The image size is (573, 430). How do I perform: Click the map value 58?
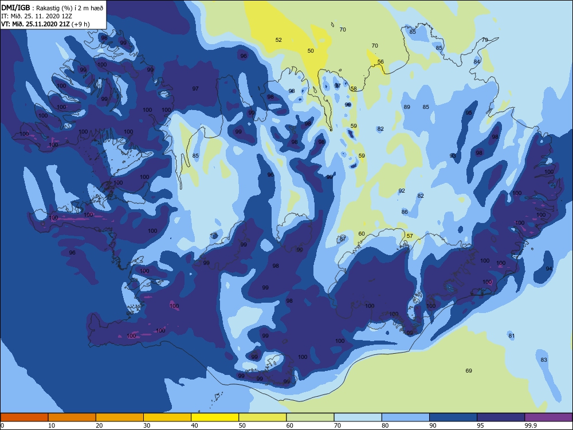[x=354, y=89]
